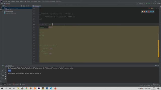Click the taskbar search magnifier
Screen dimensions: 161x90
coord(6,88)
